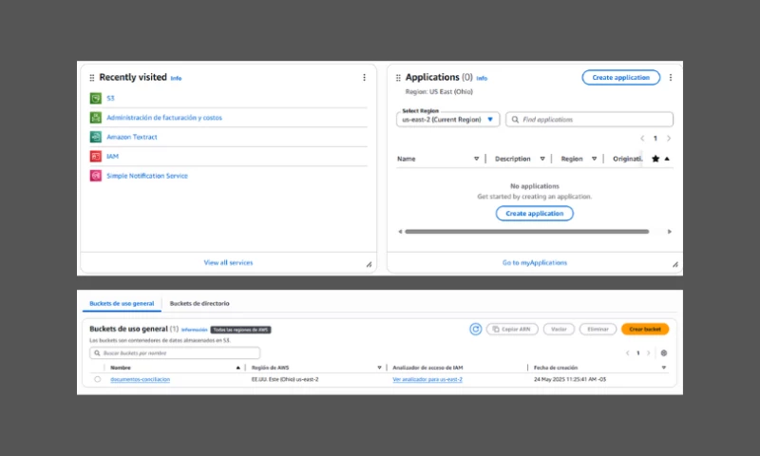Viewport: 760px width, 456px height.
Task: Click the IAM service icon
Action: 96,157
